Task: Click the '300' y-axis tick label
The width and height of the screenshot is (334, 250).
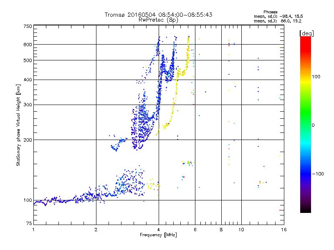Action: click(x=28, y=105)
